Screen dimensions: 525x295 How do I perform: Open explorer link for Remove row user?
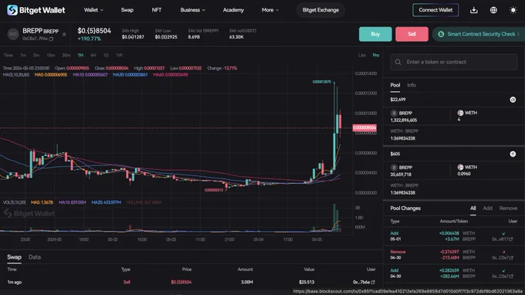coord(511,257)
